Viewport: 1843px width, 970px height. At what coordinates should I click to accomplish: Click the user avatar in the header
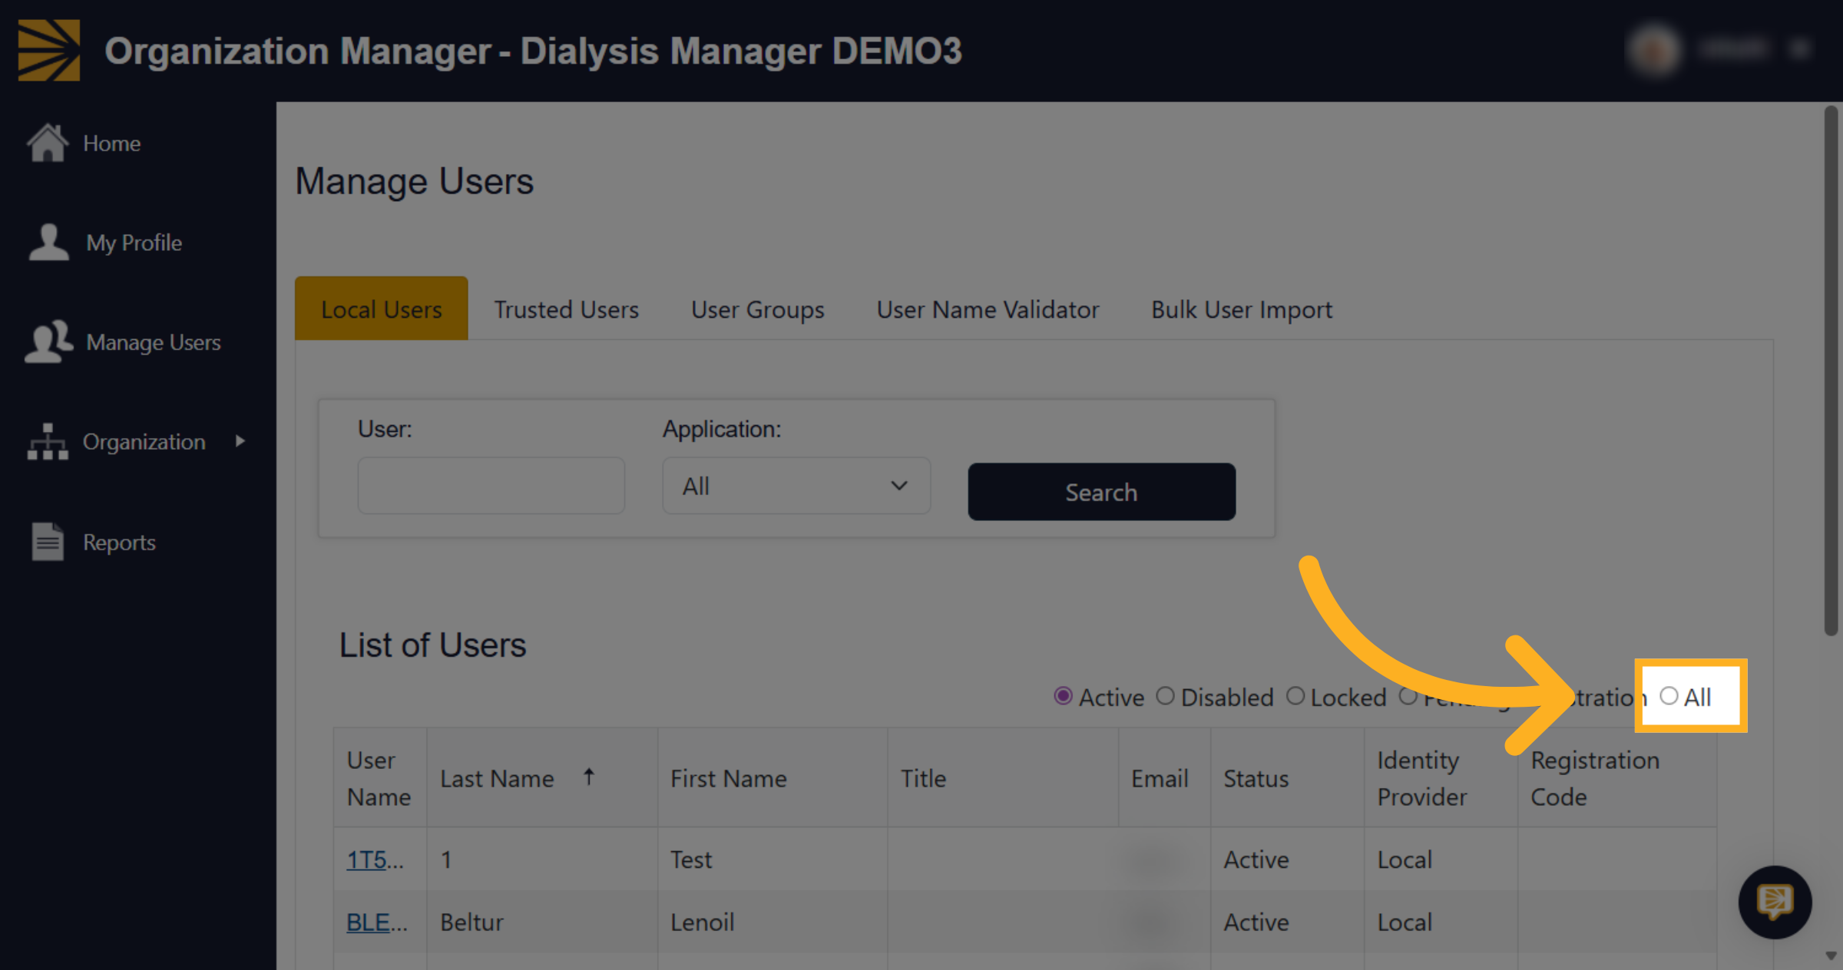coord(1654,51)
